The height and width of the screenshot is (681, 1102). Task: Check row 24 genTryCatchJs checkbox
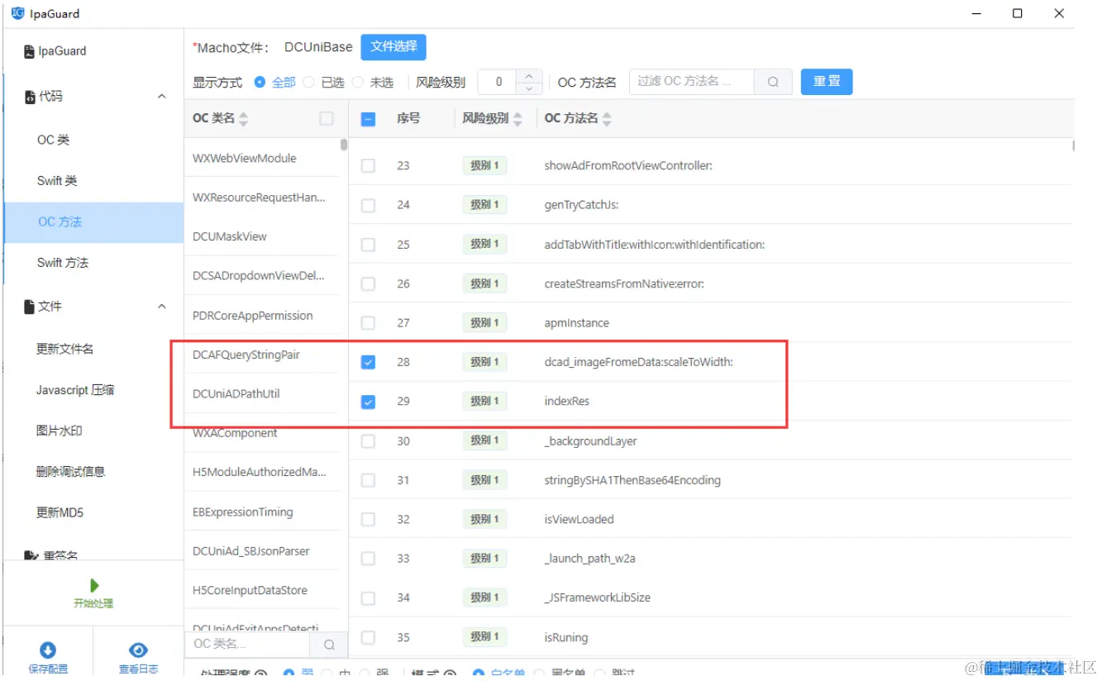tap(369, 205)
